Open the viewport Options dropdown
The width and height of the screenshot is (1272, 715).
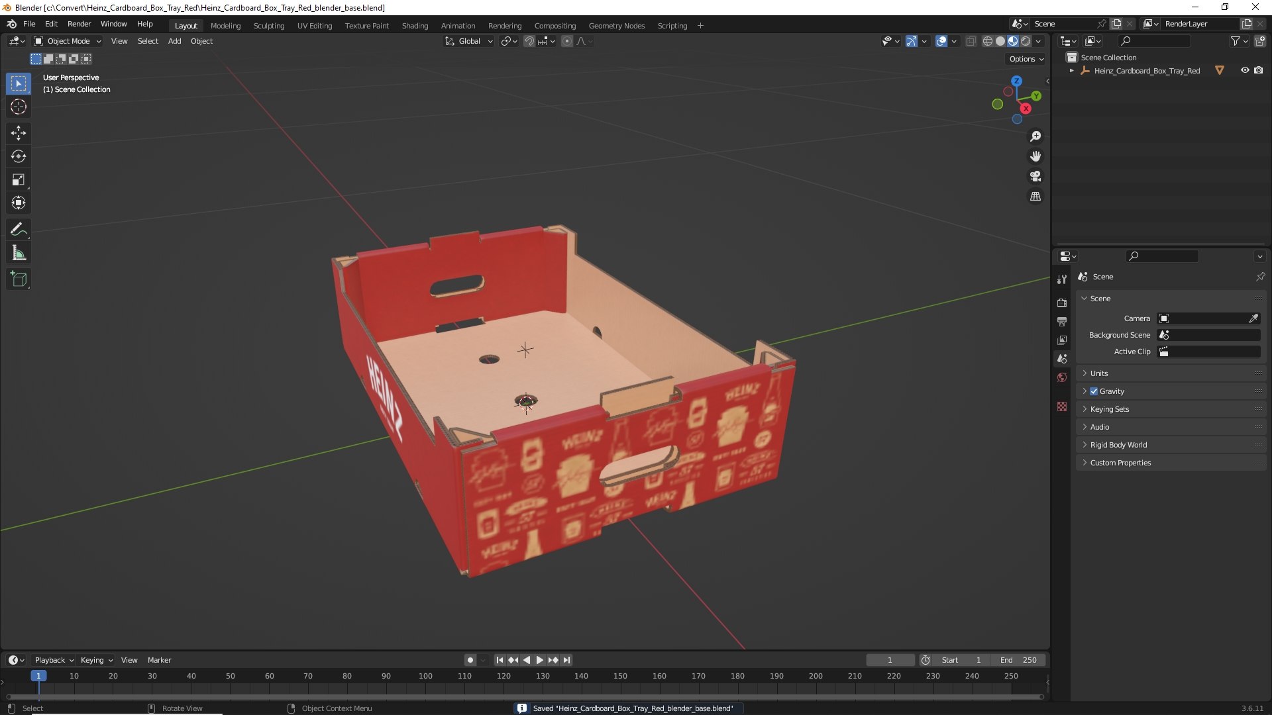1026,59
